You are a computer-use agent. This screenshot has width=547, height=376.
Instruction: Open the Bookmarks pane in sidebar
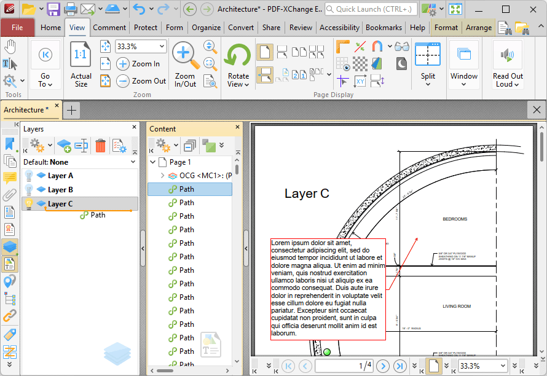[x=9, y=144]
